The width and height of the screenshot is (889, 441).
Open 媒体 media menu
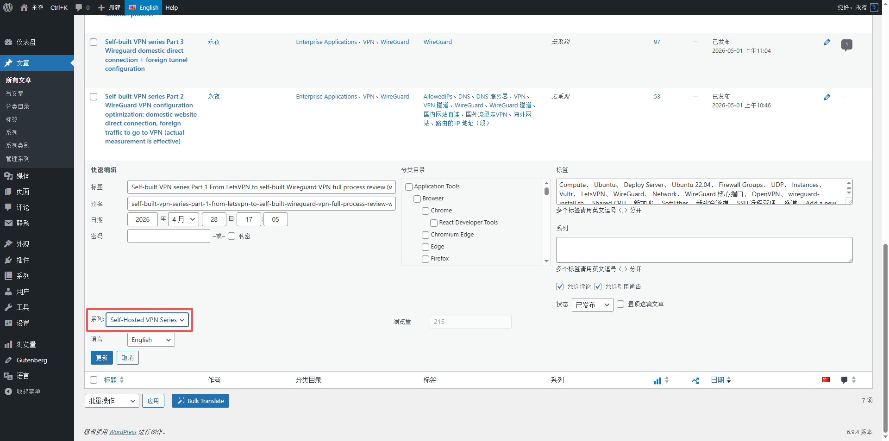tap(37, 176)
